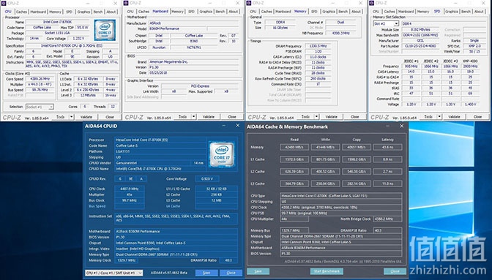Click the Memory Read result "42480 MB/s"
The width and height of the screenshot is (492, 280).
[x=294, y=147]
